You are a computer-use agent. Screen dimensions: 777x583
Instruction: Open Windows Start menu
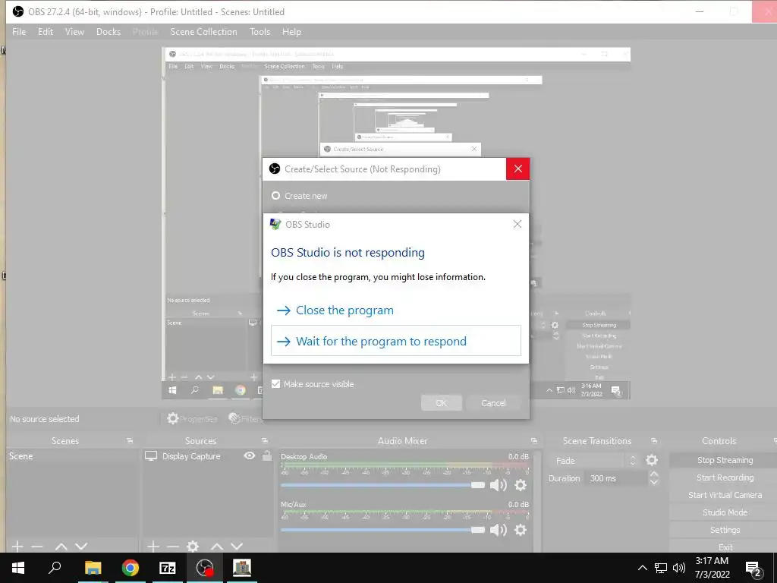(x=18, y=568)
